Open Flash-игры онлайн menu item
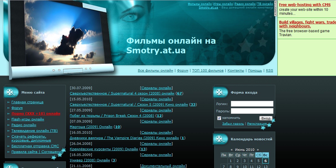The width and height of the screenshot is (336, 168). [x=28, y=119]
